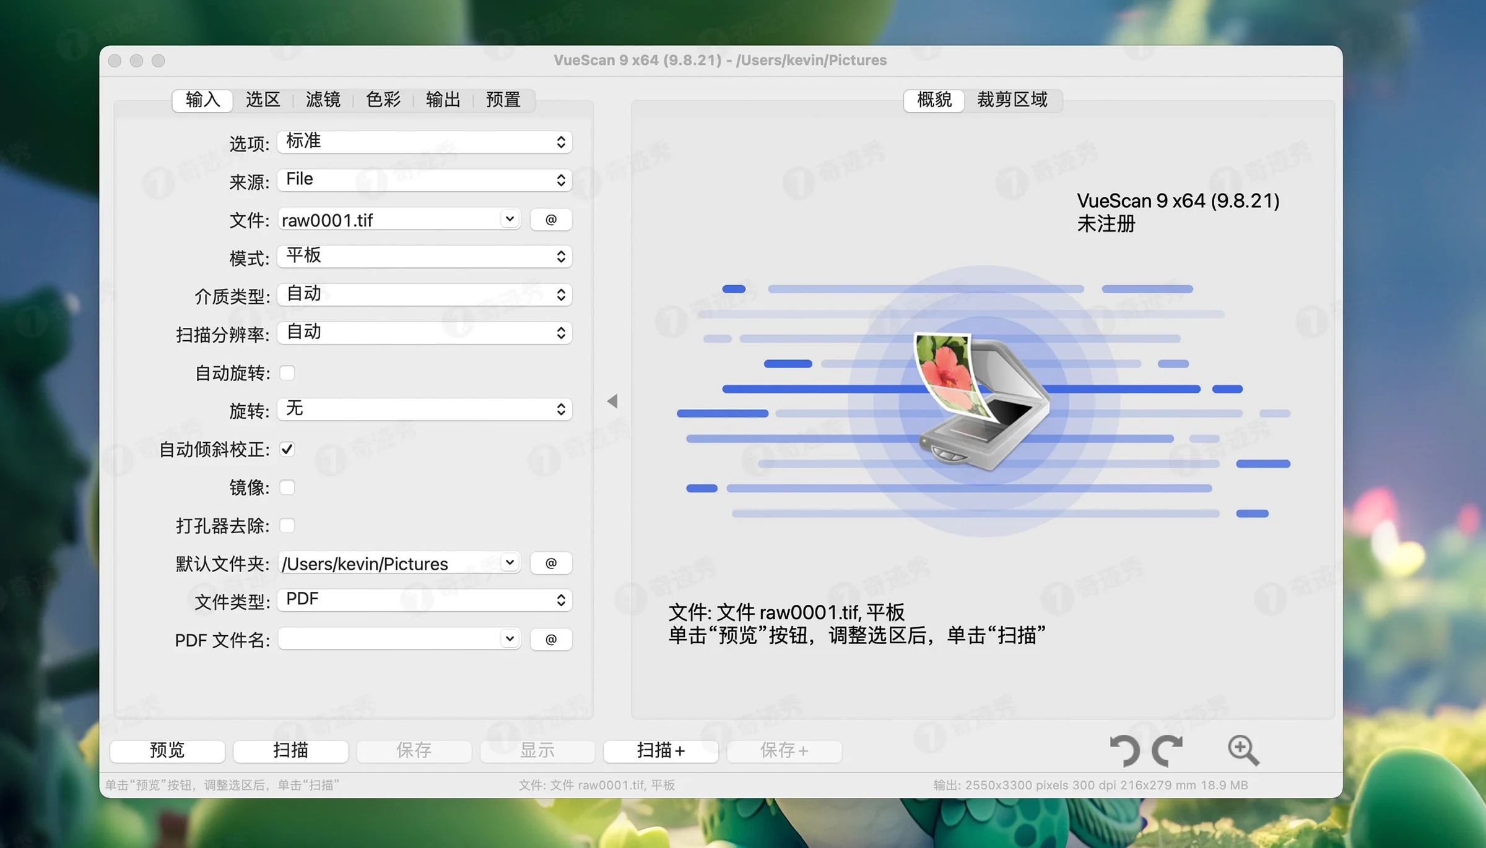Click the rotate clockwise icon
Viewport: 1486px width, 848px height.
[x=1167, y=750]
